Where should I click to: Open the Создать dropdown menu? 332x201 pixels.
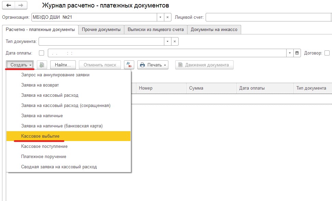click(20, 65)
